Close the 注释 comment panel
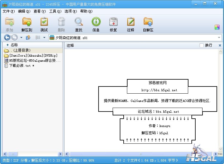Image resolution: width=224 pixels, height=164 pixels. pos(220,45)
